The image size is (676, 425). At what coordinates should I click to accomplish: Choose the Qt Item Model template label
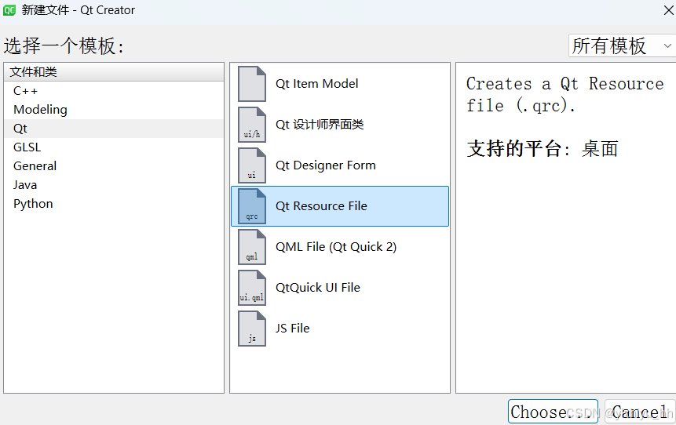point(317,84)
